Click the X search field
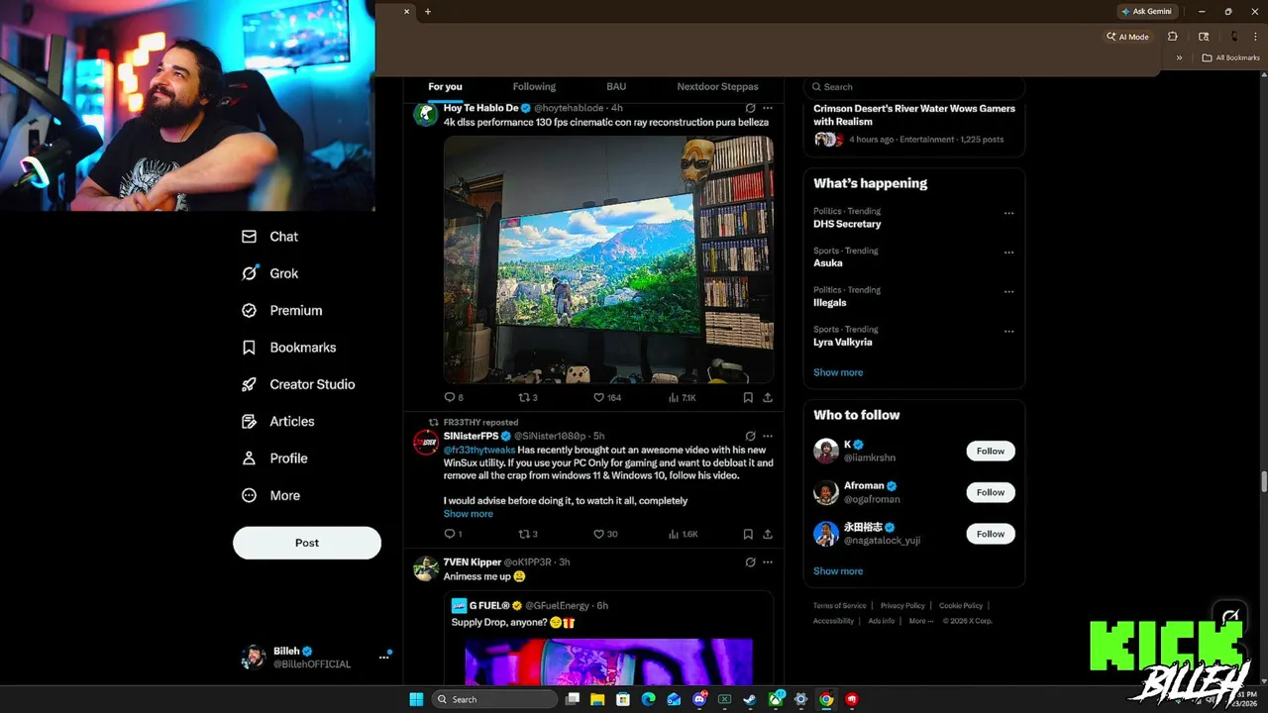This screenshot has height=713, width=1268. [913, 87]
